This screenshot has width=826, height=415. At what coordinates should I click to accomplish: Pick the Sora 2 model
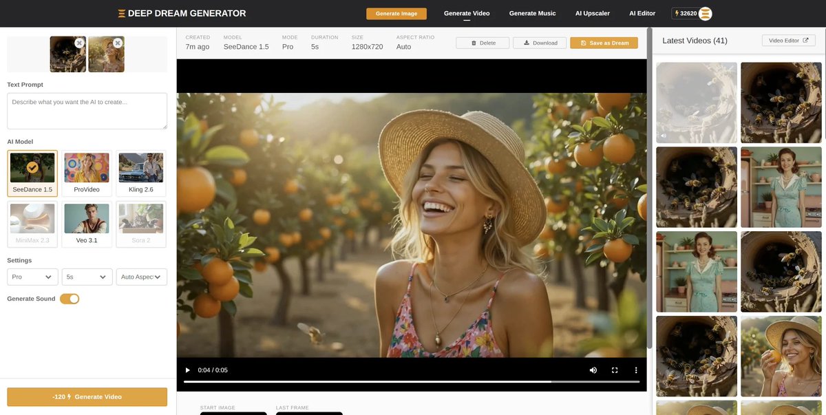tap(141, 224)
